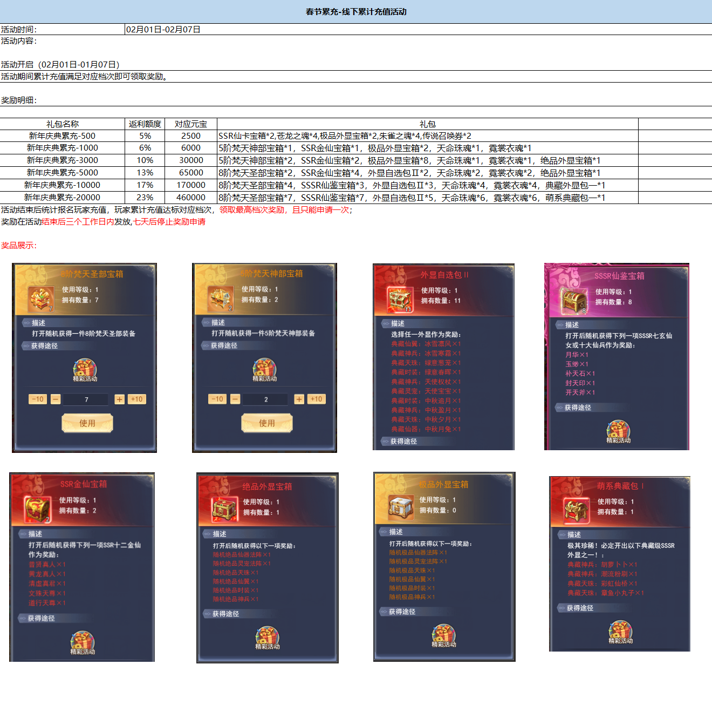Click +10 button in 8阶梵天圣部宝箱 card

click(137, 399)
